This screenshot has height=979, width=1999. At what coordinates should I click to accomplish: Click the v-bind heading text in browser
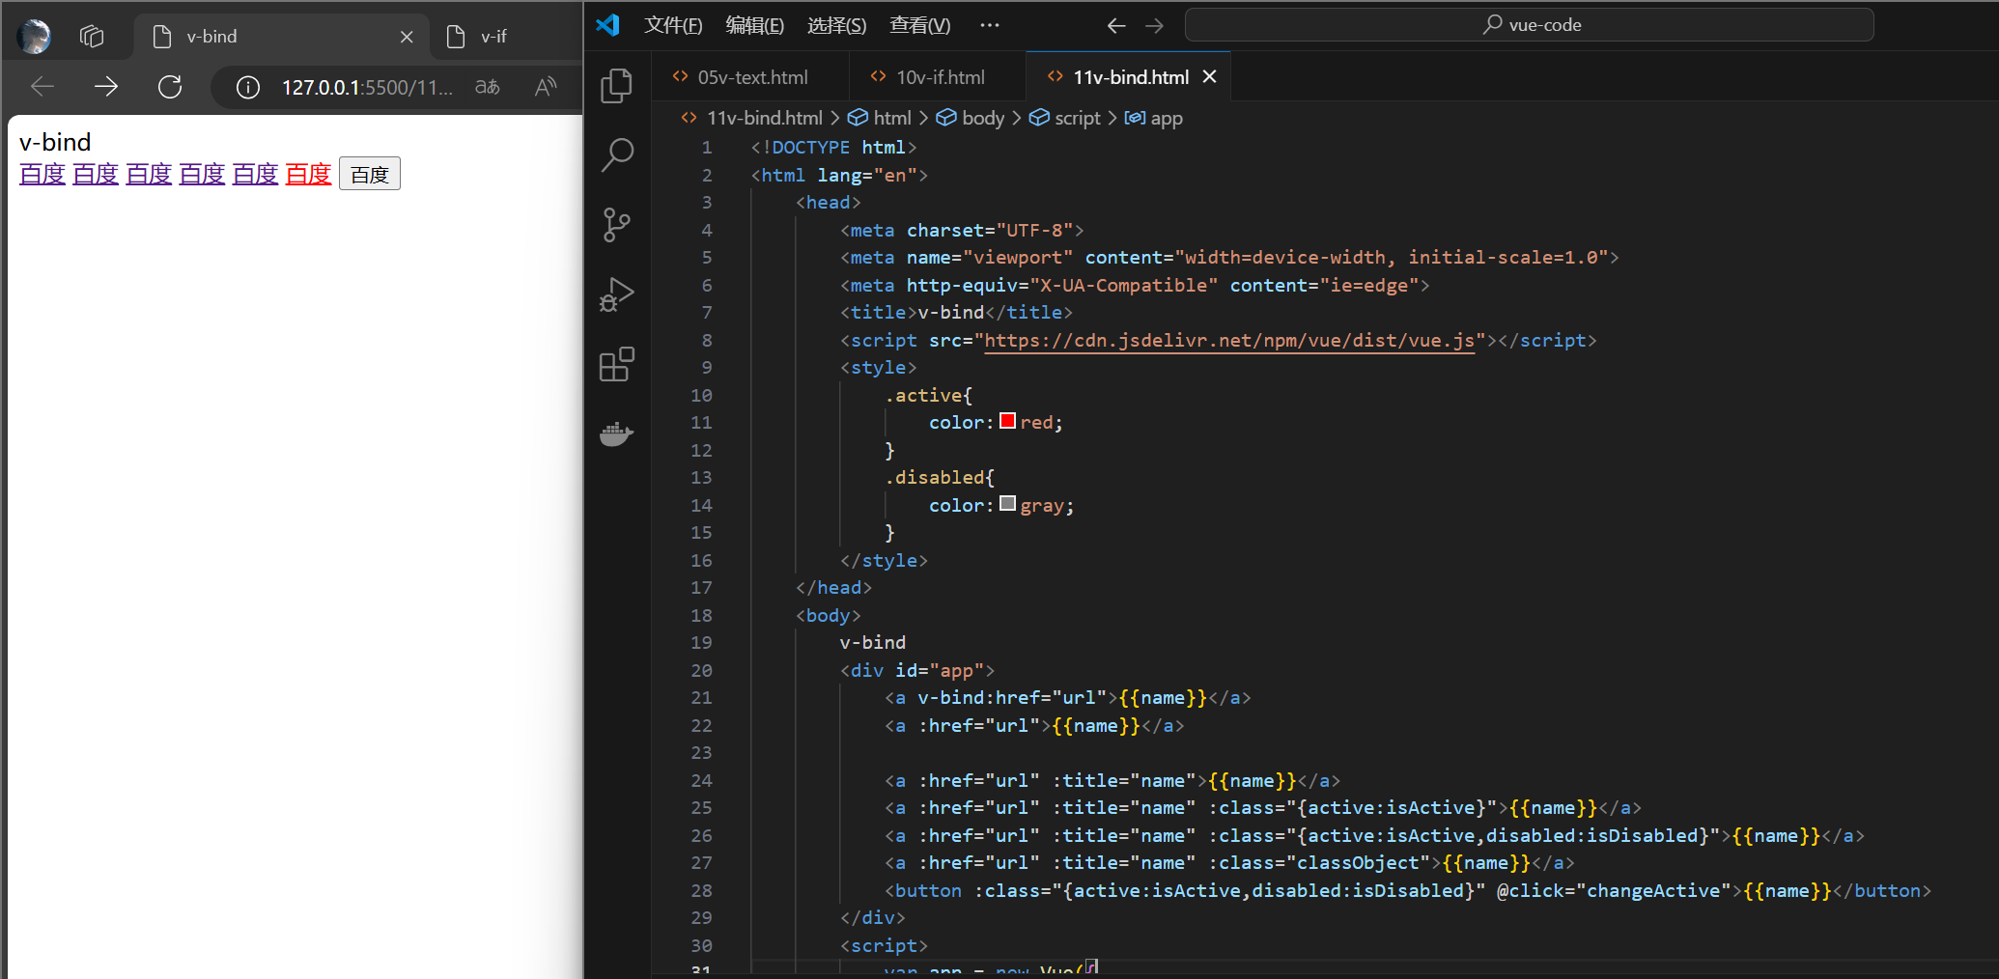pyautogui.click(x=55, y=143)
